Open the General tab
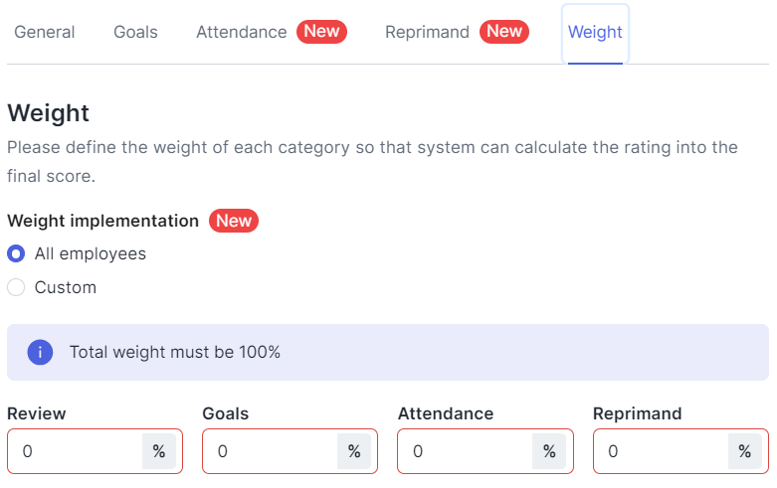Image resolution: width=777 pixels, height=488 pixels. click(x=45, y=32)
